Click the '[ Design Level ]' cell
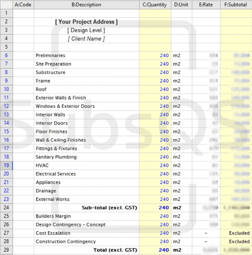Image resolution: width=252 pixels, height=255 pixels. click(86, 30)
